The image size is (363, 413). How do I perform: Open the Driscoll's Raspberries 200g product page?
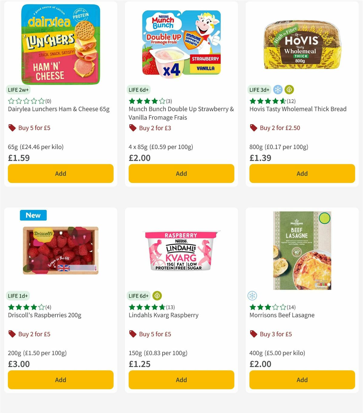(x=45, y=315)
